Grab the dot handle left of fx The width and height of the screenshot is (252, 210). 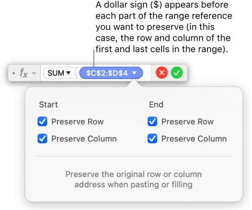tap(13, 73)
